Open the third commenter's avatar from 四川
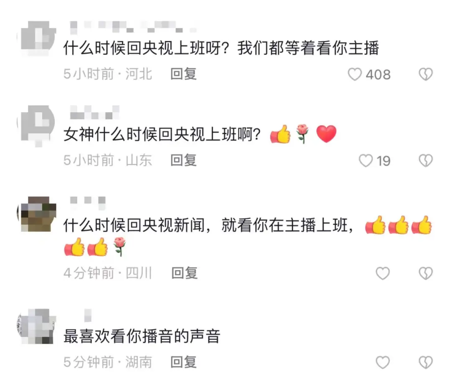This screenshot has height=374, width=451. click(x=37, y=214)
